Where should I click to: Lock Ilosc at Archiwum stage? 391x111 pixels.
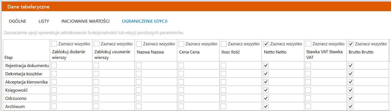(x=224, y=106)
